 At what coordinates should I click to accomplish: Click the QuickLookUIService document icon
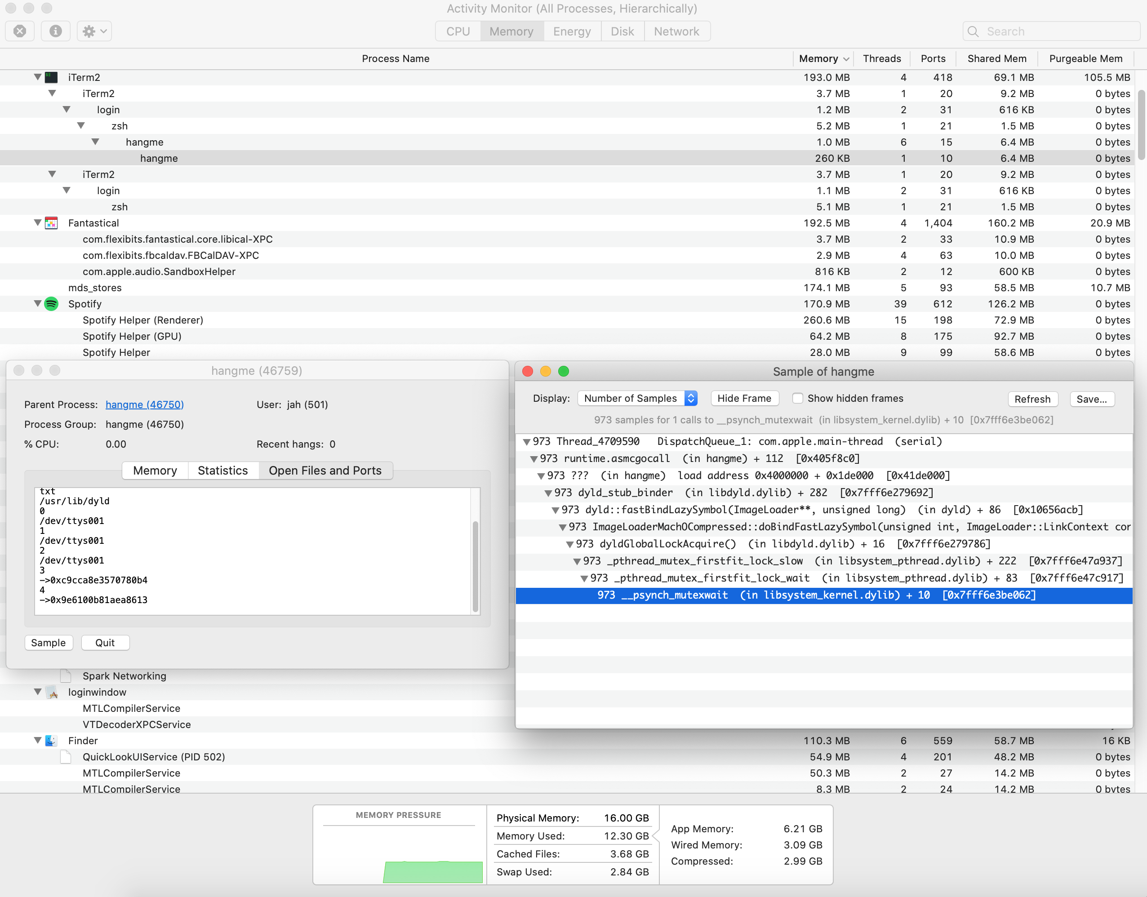pyautogui.click(x=66, y=757)
